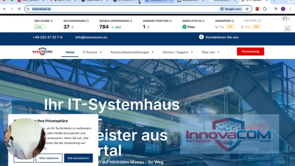Viewport: 295px width, 166px height.
Task: Click the Google Lens button
Action: tap(231, 9)
